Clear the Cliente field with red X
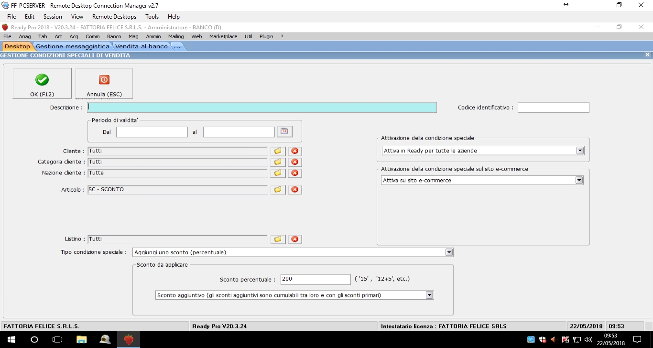 (x=295, y=151)
